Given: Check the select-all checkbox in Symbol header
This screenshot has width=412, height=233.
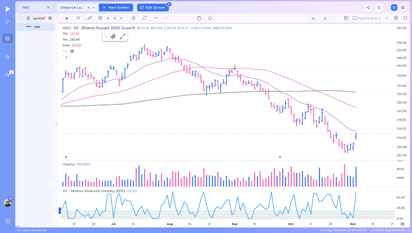Looking at the screenshot, I should pyautogui.click(x=21, y=18).
